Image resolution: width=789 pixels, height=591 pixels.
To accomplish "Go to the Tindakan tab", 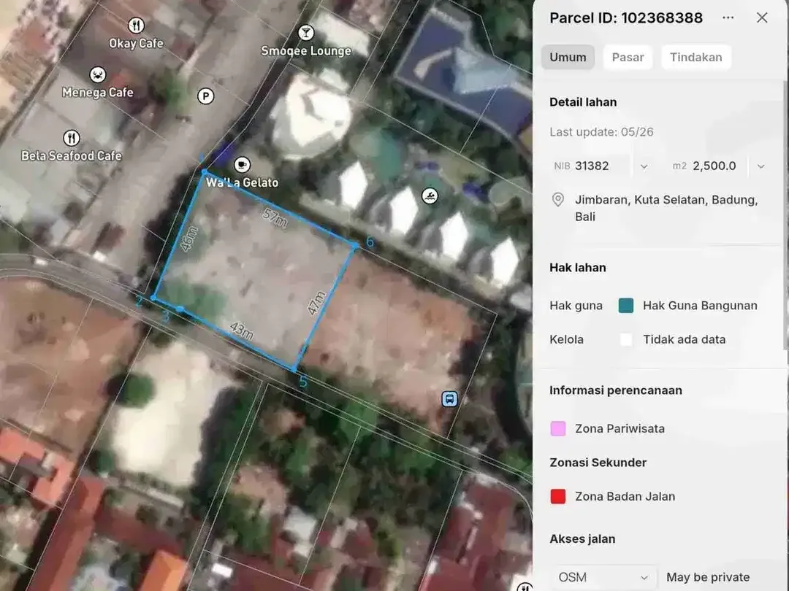I will (x=696, y=57).
